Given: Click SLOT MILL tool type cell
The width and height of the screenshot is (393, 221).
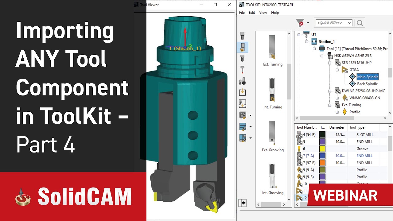Looking at the screenshot, I should tap(364, 134).
